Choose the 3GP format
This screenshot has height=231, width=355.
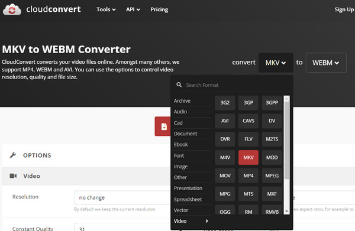pyautogui.click(x=248, y=103)
